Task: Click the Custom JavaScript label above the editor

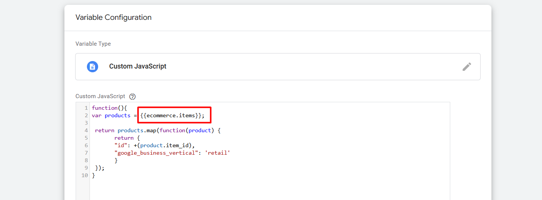Action: pos(100,97)
